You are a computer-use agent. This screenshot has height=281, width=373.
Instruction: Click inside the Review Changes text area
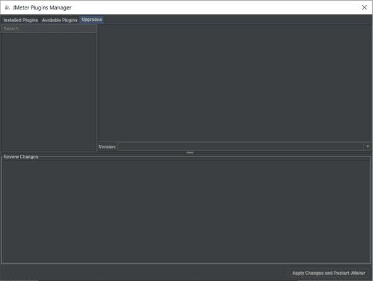pos(186,211)
